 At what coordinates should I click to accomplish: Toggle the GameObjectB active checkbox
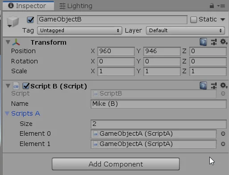[x=30, y=20]
